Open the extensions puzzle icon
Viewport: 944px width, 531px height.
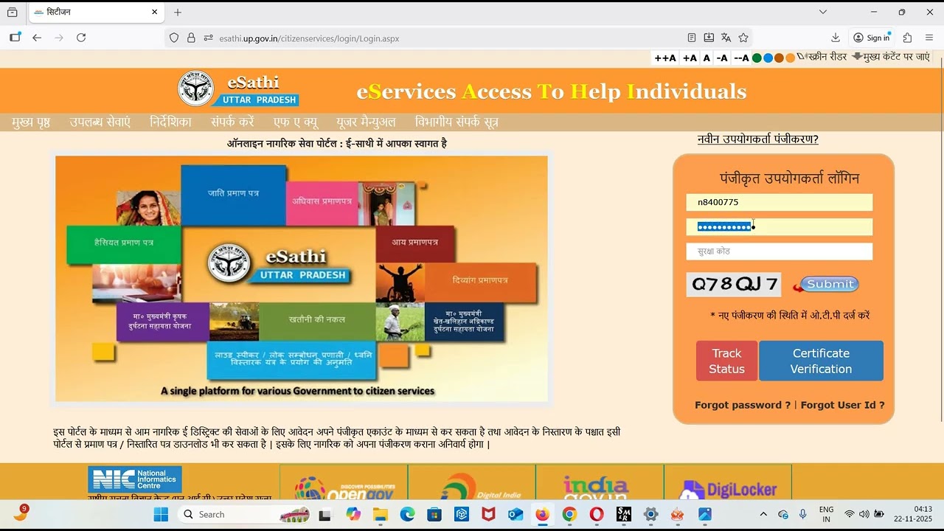pyautogui.click(x=908, y=38)
